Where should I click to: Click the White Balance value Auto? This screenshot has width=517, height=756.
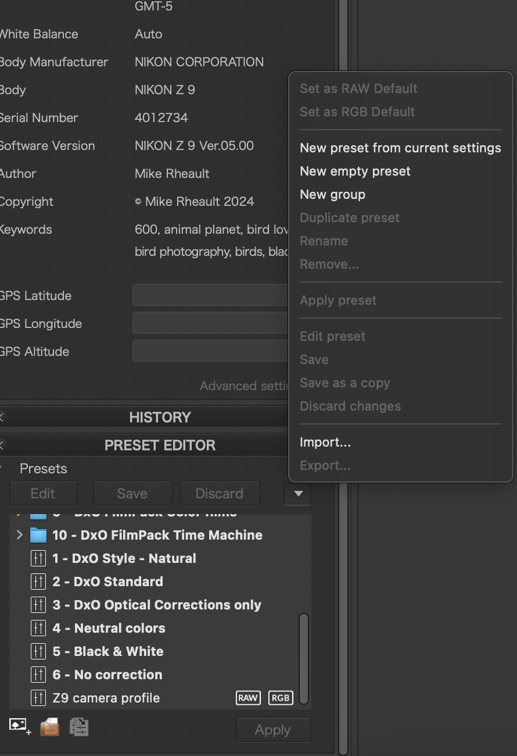(x=149, y=34)
